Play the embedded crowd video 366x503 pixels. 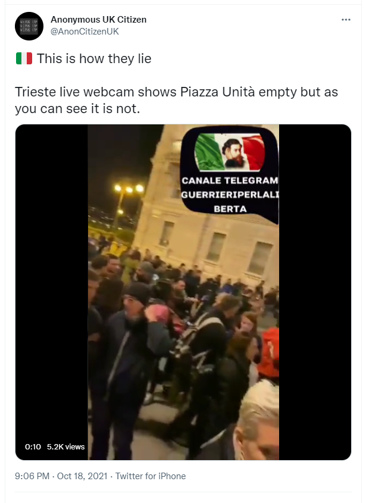pyautogui.click(x=183, y=292)
